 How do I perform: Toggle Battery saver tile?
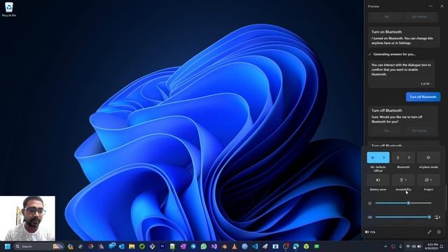(378, 180)
